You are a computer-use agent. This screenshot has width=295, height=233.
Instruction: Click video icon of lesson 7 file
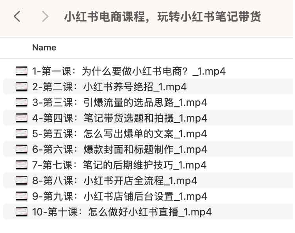21,165
